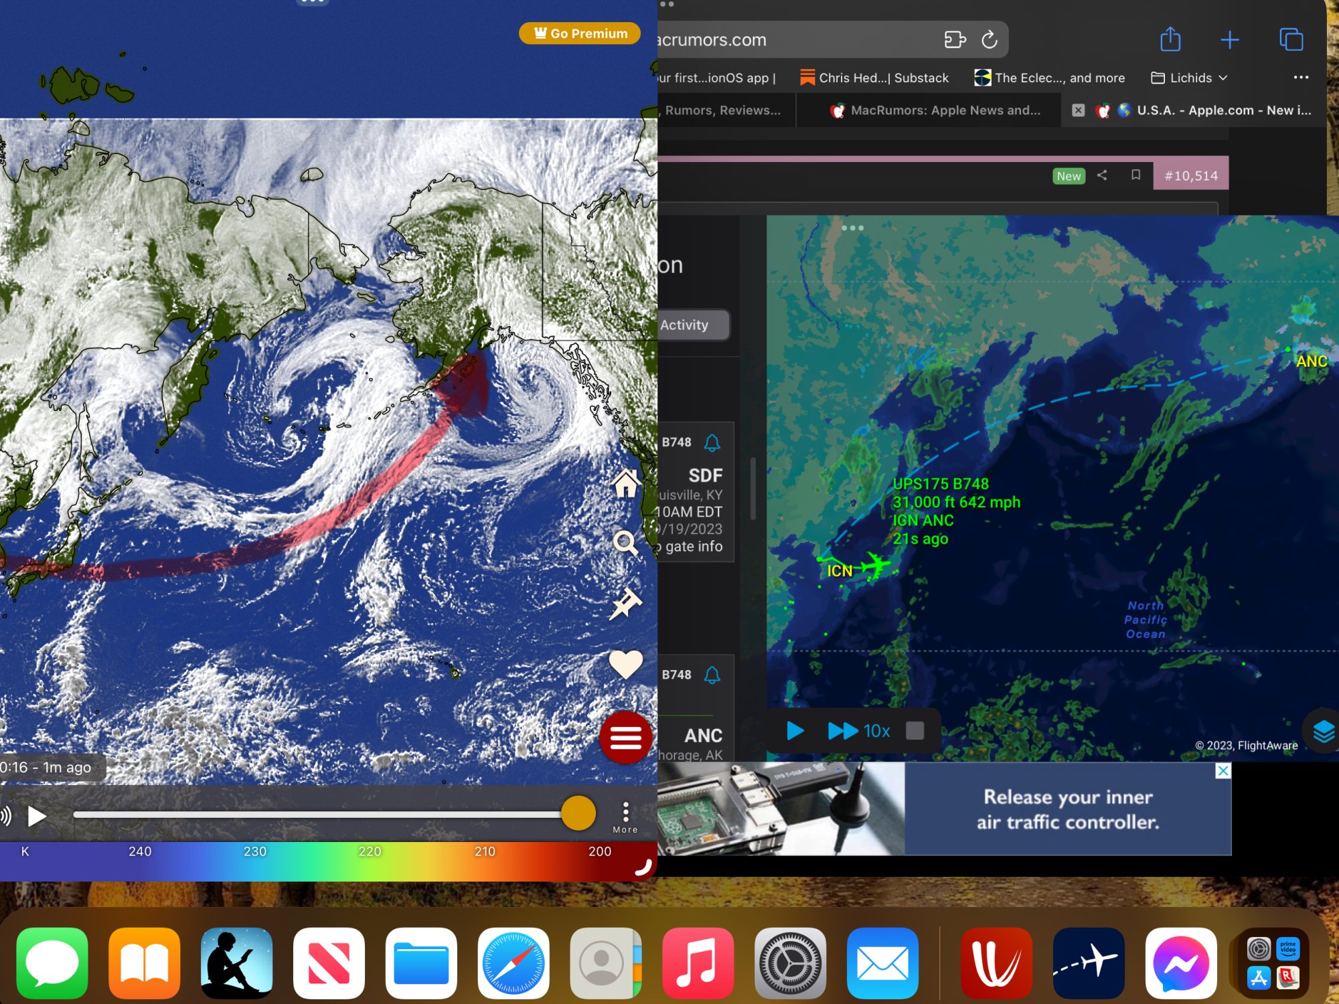Open Files app from the dock
1339x1004 pixels.
(421, 963)
